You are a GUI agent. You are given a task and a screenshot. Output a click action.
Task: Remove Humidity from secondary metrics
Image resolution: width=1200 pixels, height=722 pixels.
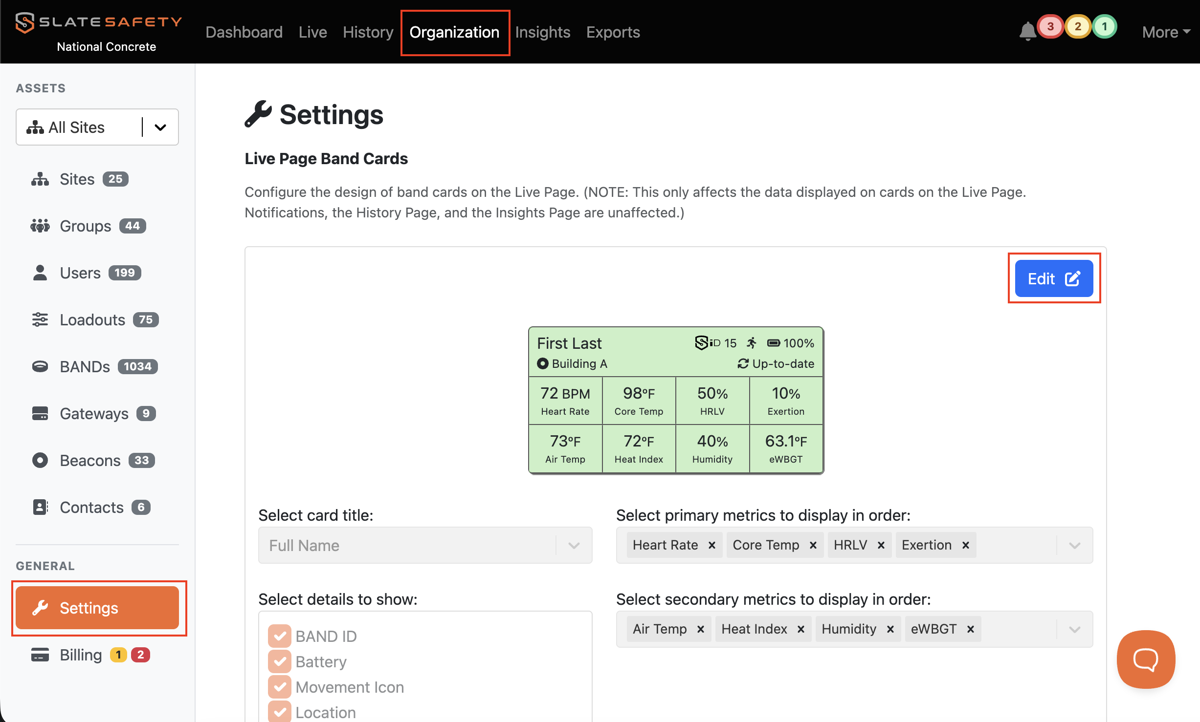(890, 629)
